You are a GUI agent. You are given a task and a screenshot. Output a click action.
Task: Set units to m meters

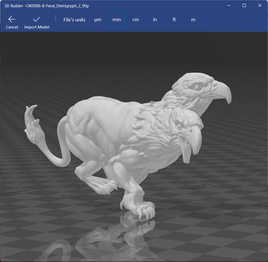(193, 20)
